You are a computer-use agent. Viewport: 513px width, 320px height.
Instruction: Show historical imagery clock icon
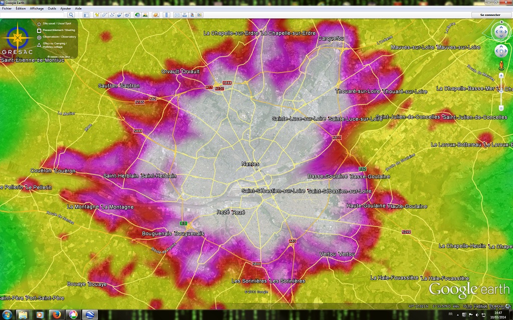[137, 14]
